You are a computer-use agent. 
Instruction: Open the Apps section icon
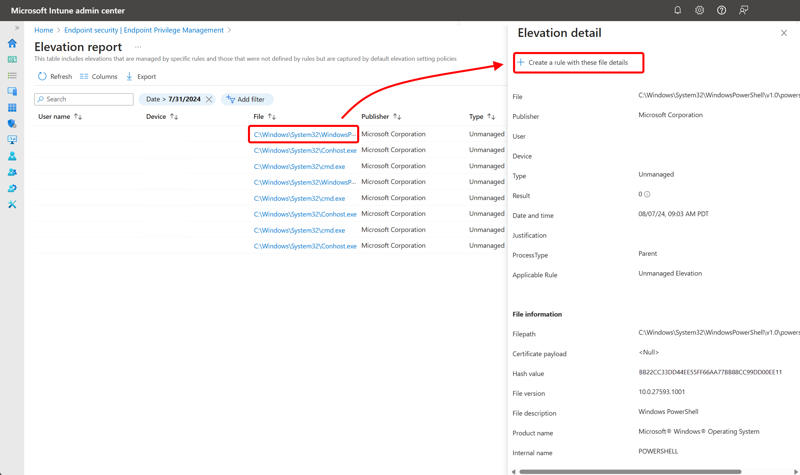pos(12,107)
